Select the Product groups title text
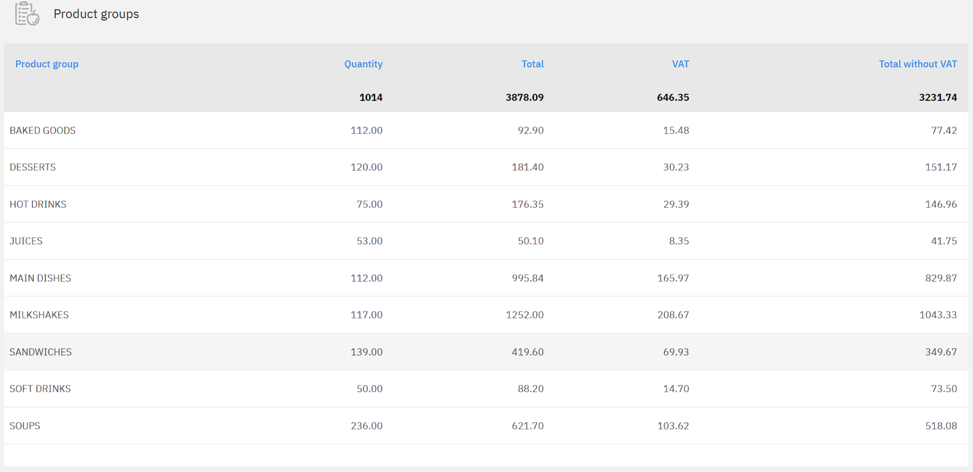Image resolution: width=973 pixels, height=472 pixels. click(96, 14)
